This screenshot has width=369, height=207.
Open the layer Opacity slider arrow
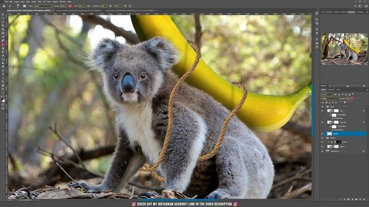pyautogui.click(x=352, y=98)
